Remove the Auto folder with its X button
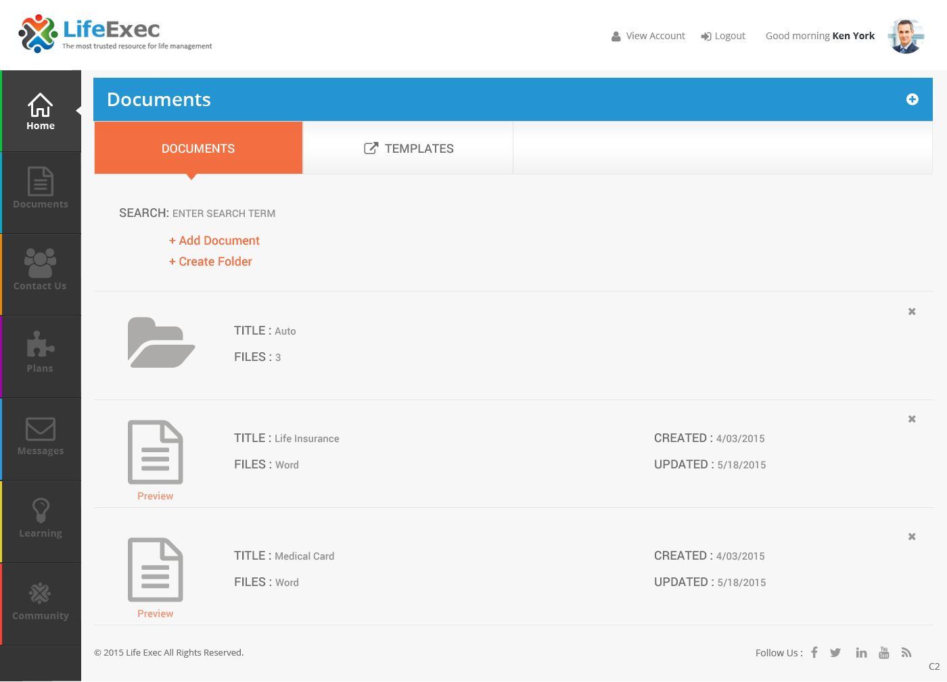Screen dimensions: 947x682 (911, 312)
